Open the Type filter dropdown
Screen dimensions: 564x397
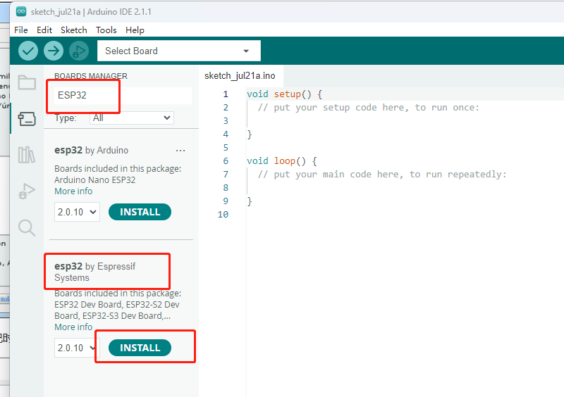[x=132, y=118]
